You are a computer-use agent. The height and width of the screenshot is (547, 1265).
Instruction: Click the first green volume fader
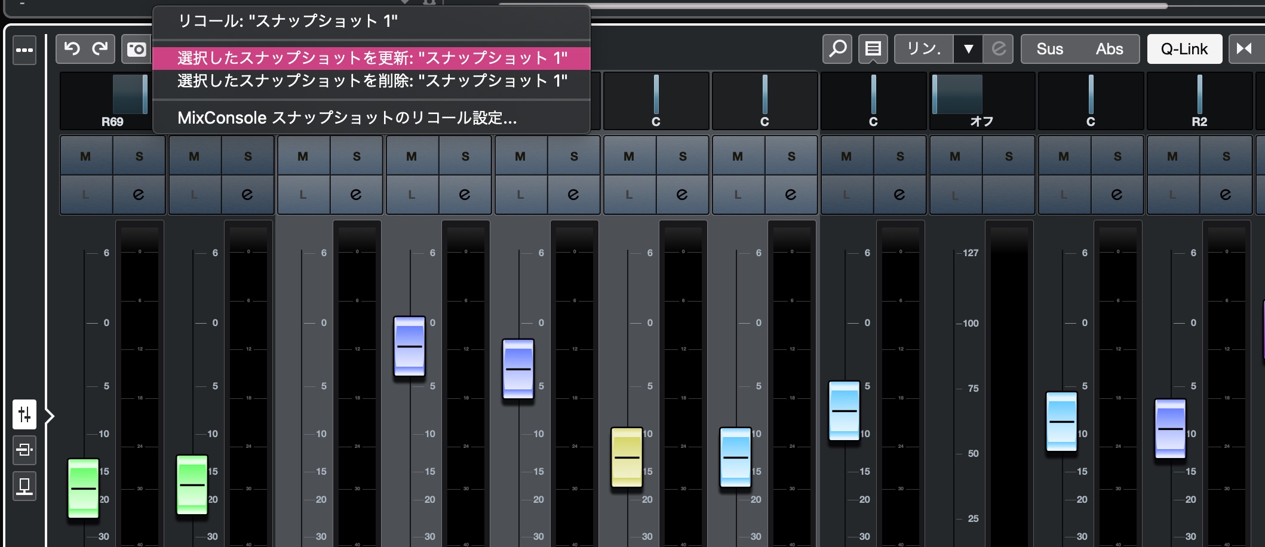click(x=83, y=488)
